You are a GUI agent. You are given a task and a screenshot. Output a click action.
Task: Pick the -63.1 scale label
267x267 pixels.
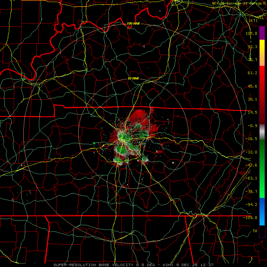(x=251, y=178)
